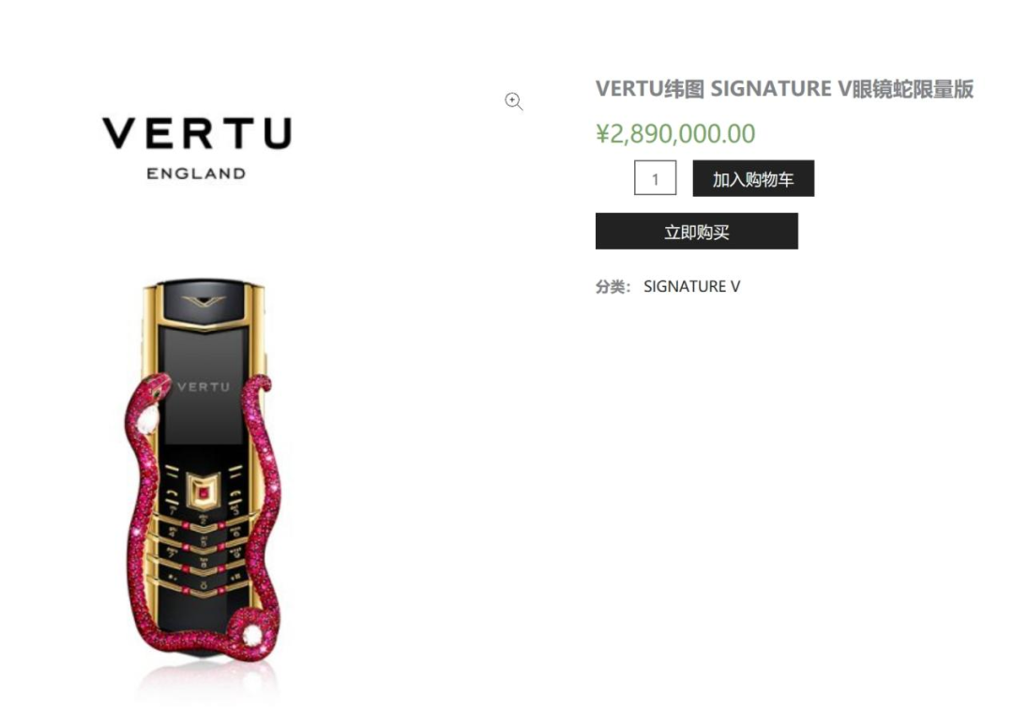Click the ruby center key on the phone
This screenshot has height=710, width=1013.
point(204,492)
